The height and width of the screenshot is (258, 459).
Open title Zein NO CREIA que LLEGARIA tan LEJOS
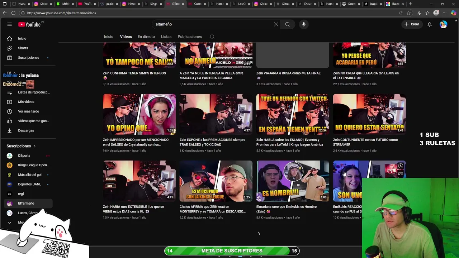coord(366,75)
